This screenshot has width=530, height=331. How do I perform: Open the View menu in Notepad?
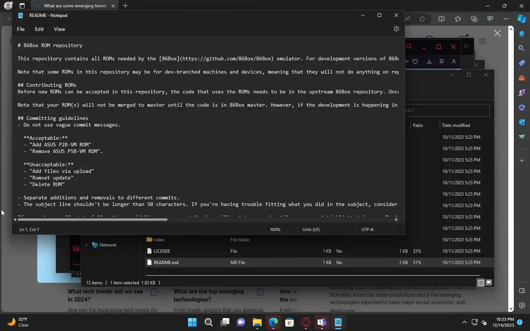[59, 29]
